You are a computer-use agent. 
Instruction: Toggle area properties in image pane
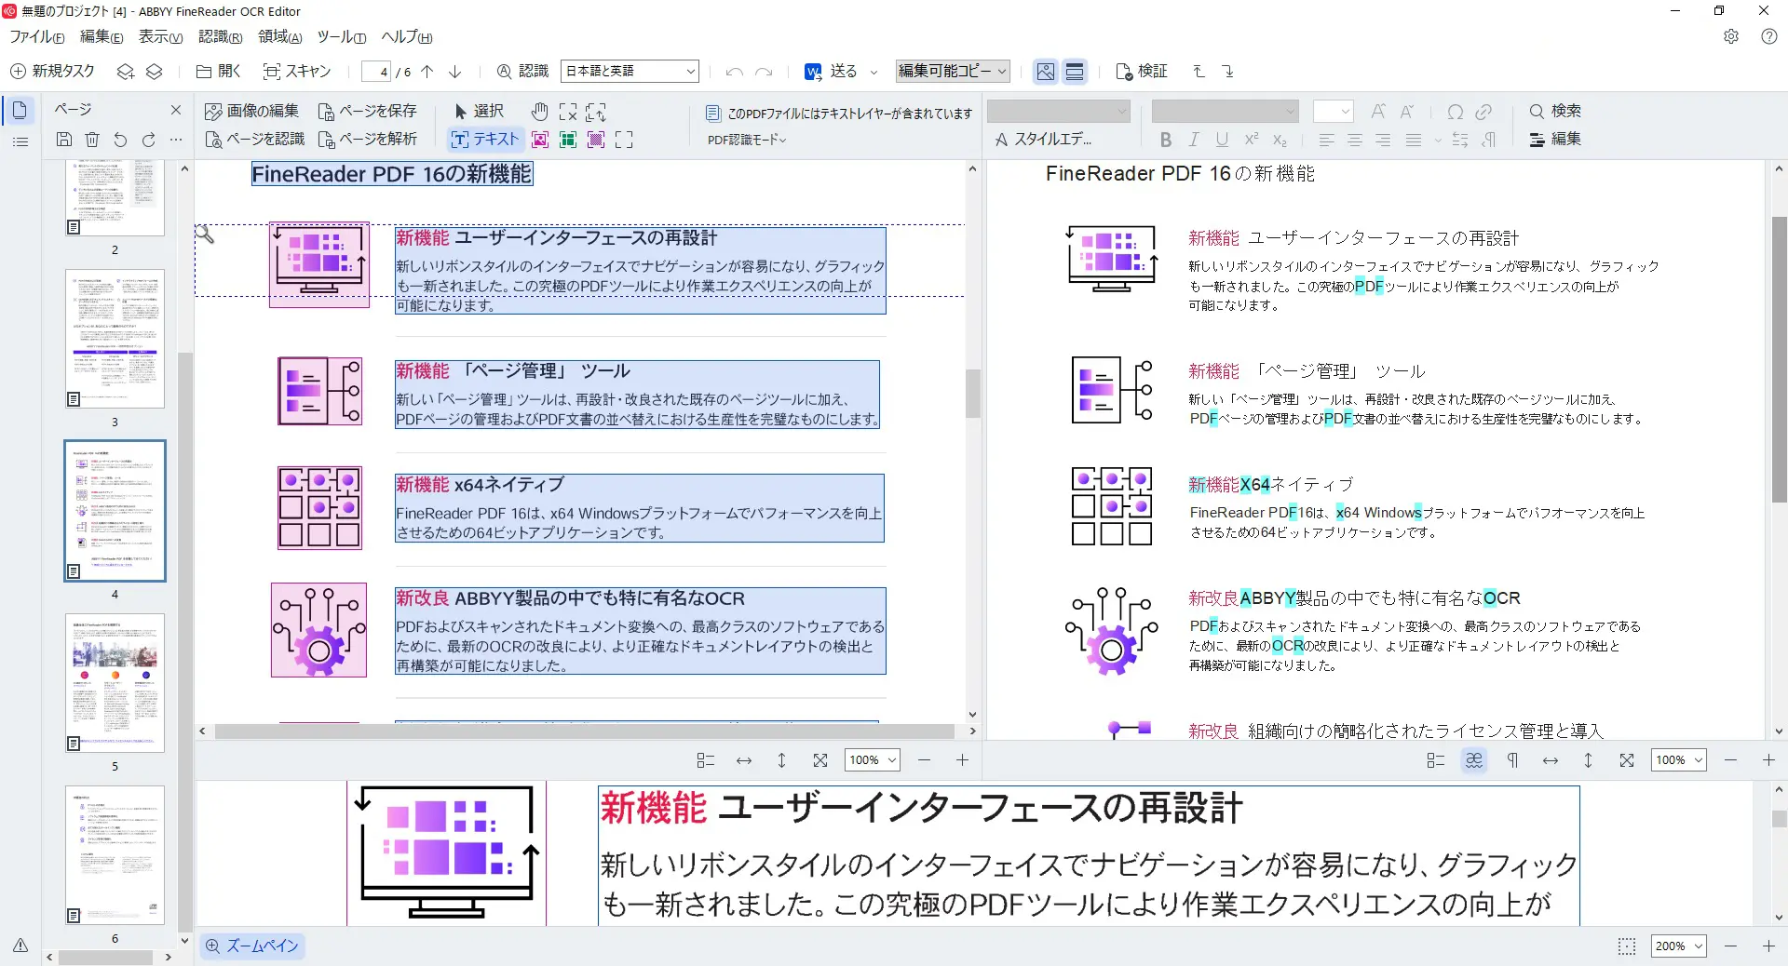pyautogui.click(x=705, y=760)
